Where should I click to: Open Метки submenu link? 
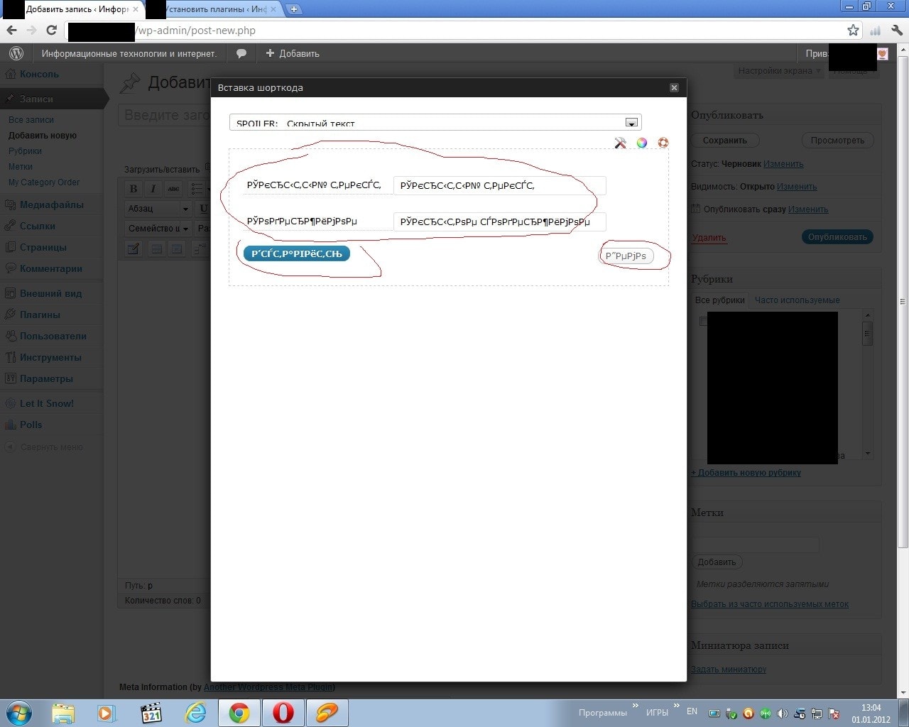click(x=21, y=167)
